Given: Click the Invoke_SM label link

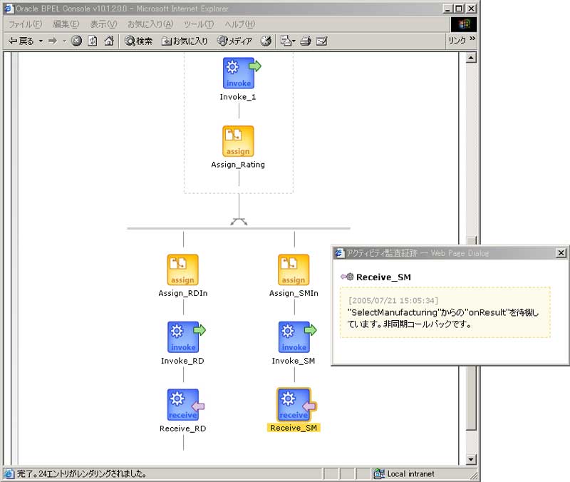Looking at the screenshot, I should 294,361.
